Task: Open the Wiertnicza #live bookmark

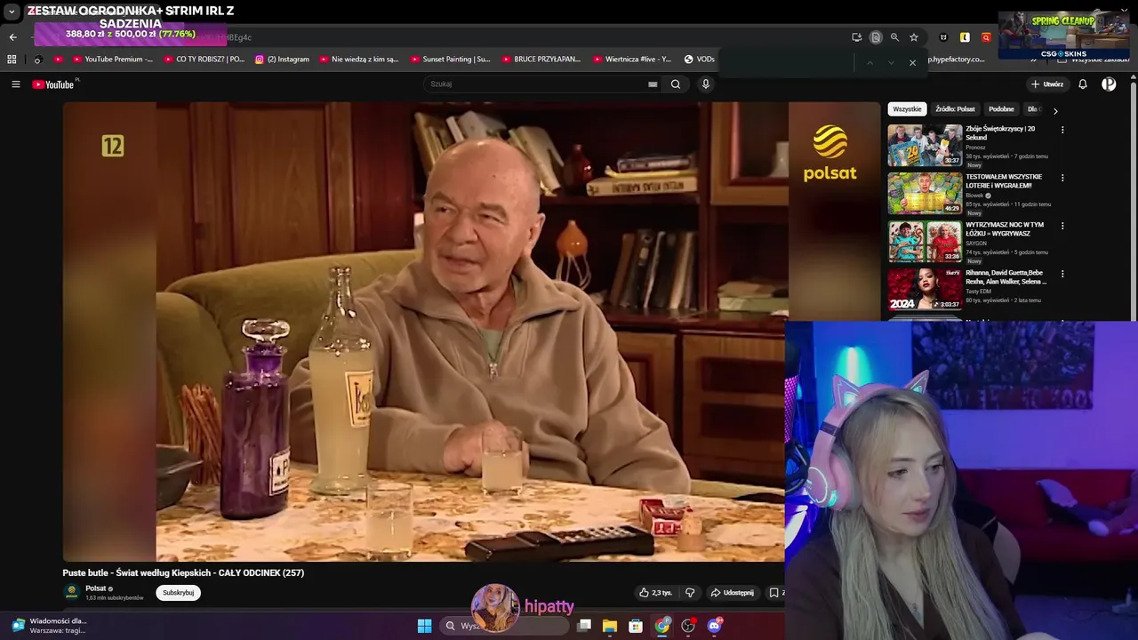Action: pos(632,60)
